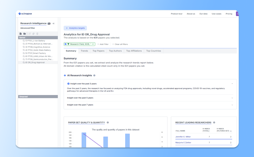The height and width of the screenshot is (157, 254).
Task: Click the Pro badge next to Research Intelligence
Action: (x=49, y=23)
